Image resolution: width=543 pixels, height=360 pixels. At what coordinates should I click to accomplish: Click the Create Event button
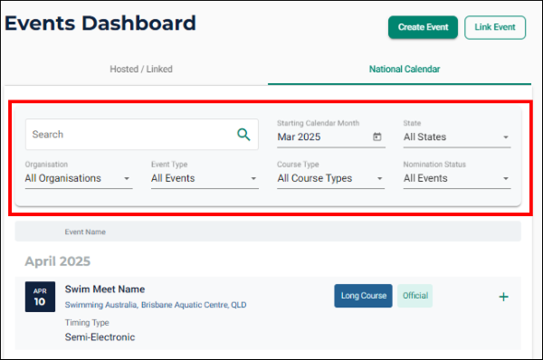coord(423,27)
